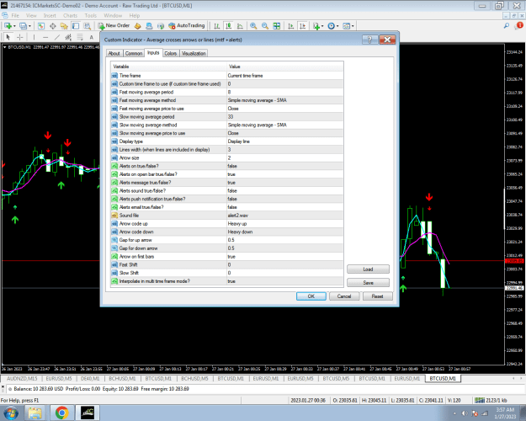Viewport: 526px width, 421px height.
Task: Open Time frame value 'Current time frame'
Action: point(284,76)
